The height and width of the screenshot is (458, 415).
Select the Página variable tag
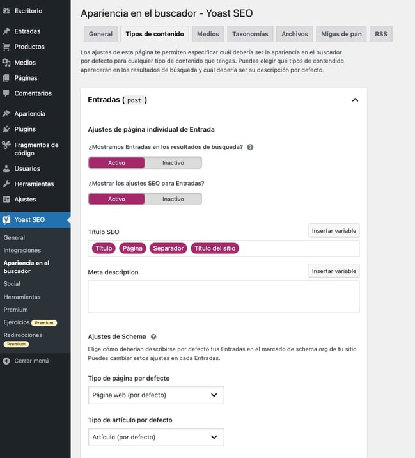[132, 248]
